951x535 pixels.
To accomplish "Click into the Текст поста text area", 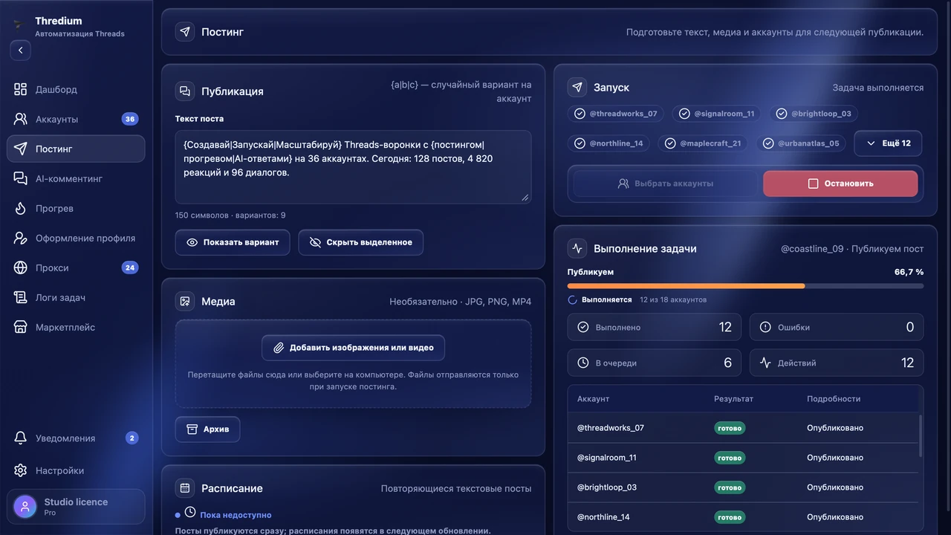I will [x=353, y=167].
